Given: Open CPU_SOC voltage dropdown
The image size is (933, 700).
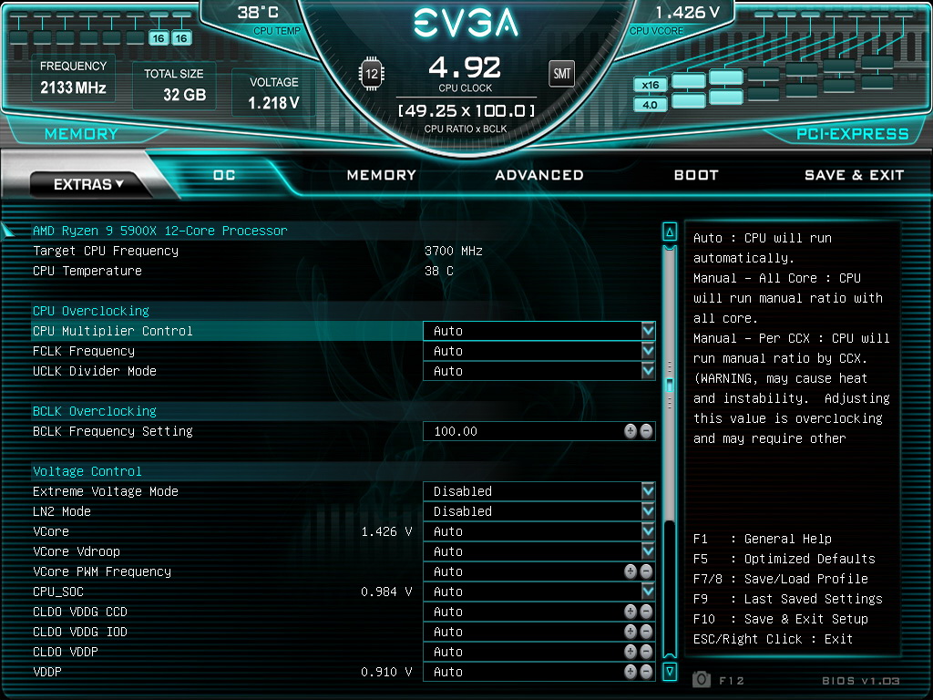Looking at the screenshot, I should 648,591.
